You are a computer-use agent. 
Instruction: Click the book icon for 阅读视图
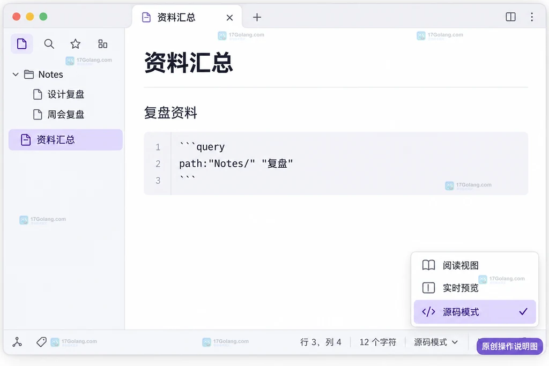tap(428, 265)
